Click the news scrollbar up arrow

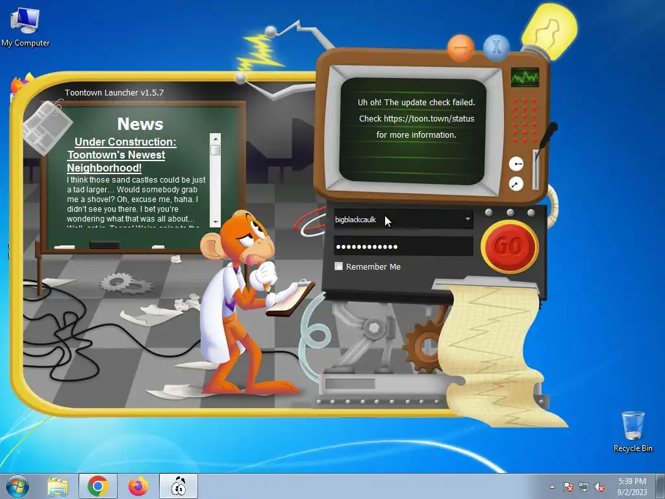(216, 138)
